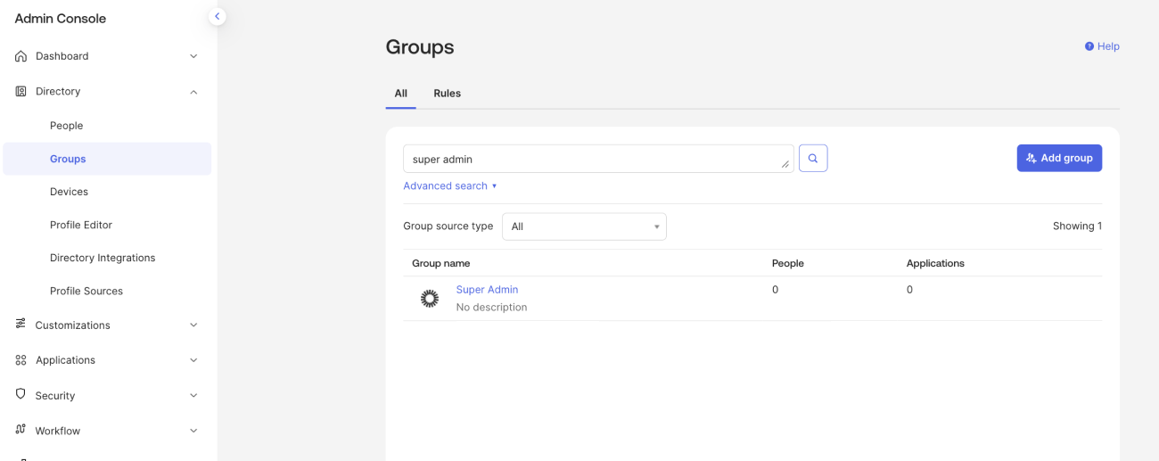Image resolution: width=1159 pixels, height=461 pixels.
Task: Expand the Advanced search options
Action: (449, 186)
